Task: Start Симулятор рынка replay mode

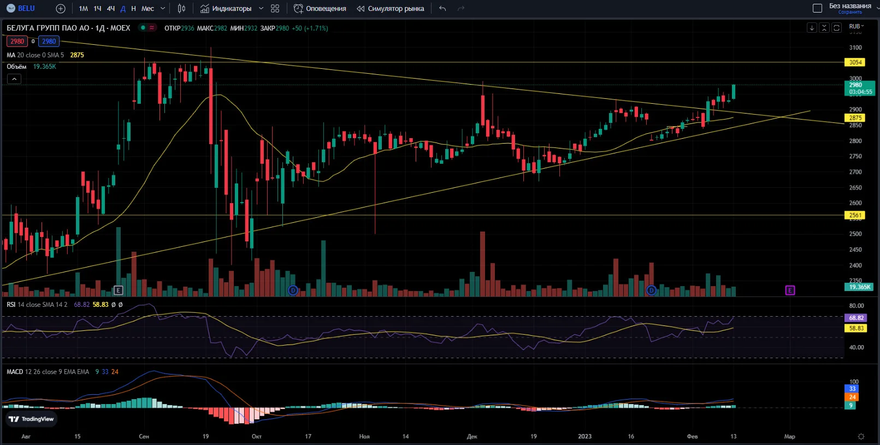Action: click(x=390, y=8)
